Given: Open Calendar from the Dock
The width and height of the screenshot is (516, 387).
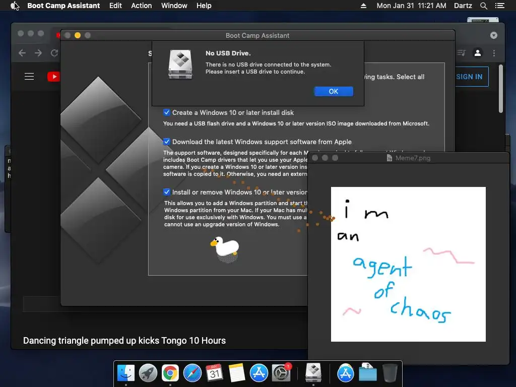Looking at the screenshot, I should tap(214, 373).
